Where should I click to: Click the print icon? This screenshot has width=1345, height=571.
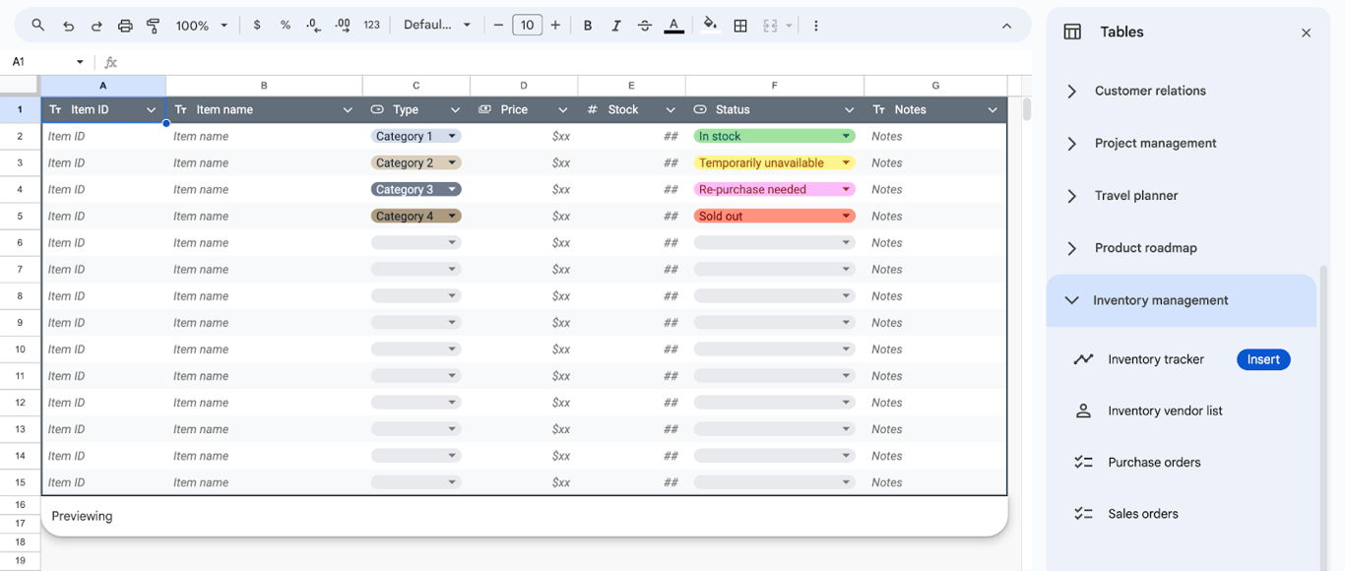pyautogui.click(x=125, y=26)
